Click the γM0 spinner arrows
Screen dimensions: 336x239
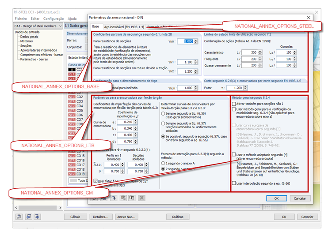point(196,41)
